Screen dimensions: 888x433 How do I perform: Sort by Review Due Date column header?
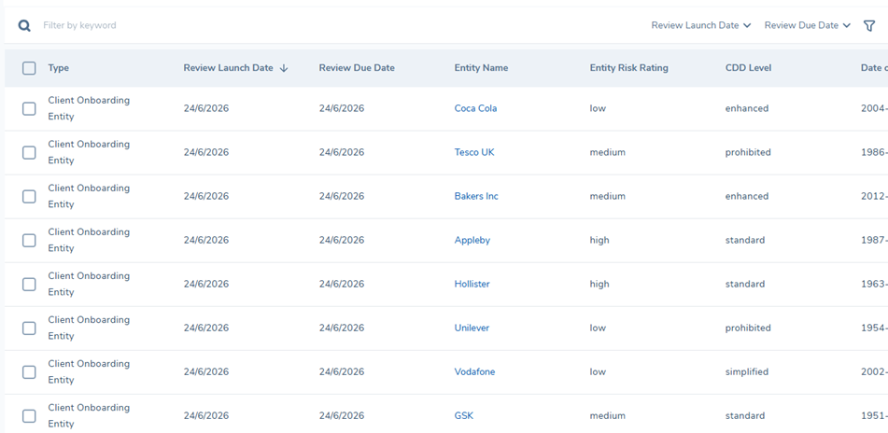tap(357, 68)
